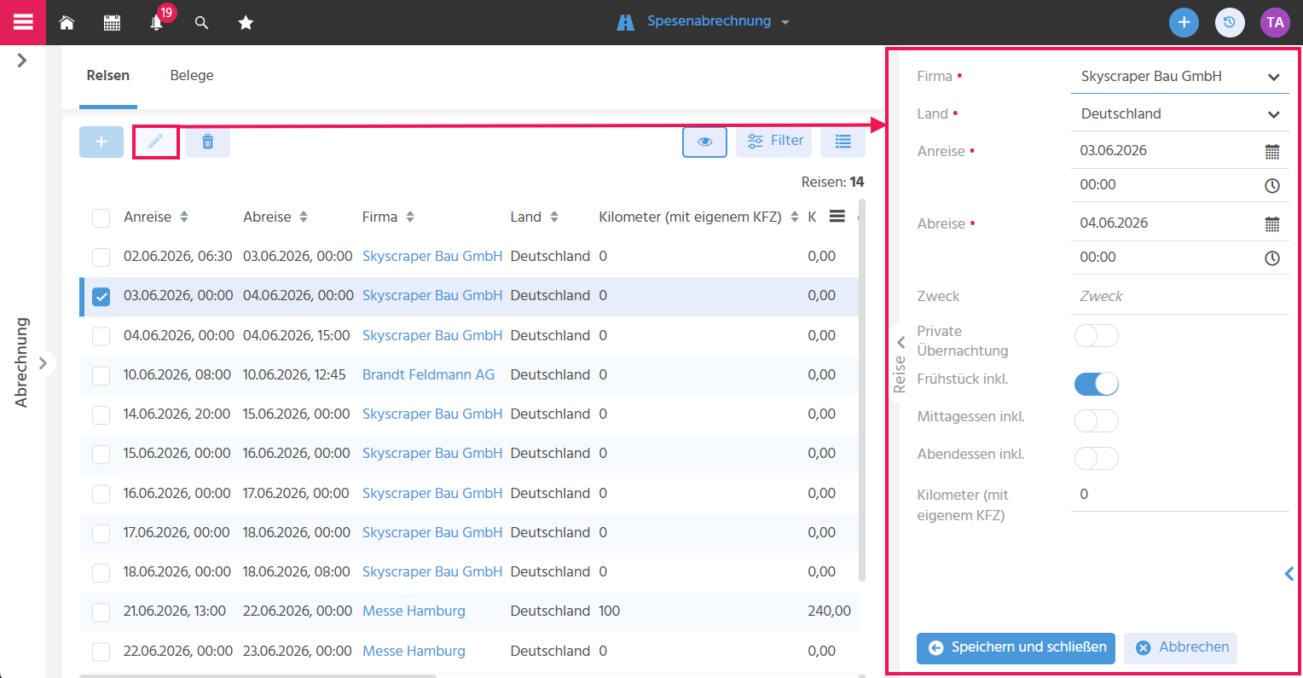Image resolution: width=1303 pixels, height=678 pixels.
Task: Open the Firma dropdown
Action: (x=1179, y=77)
